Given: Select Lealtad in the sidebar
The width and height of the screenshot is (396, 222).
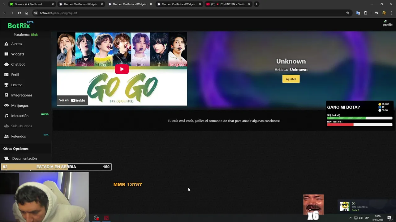Looking at the screenshot, I should [x=17, y=85].
